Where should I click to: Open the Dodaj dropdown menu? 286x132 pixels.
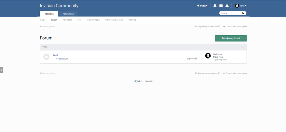(202, 6)
